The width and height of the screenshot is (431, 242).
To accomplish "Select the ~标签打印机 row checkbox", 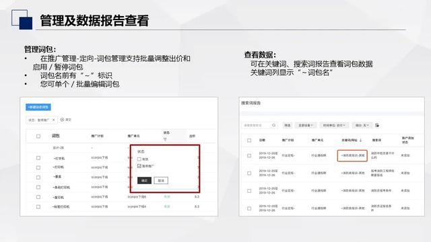I will [x=38, y=207].
